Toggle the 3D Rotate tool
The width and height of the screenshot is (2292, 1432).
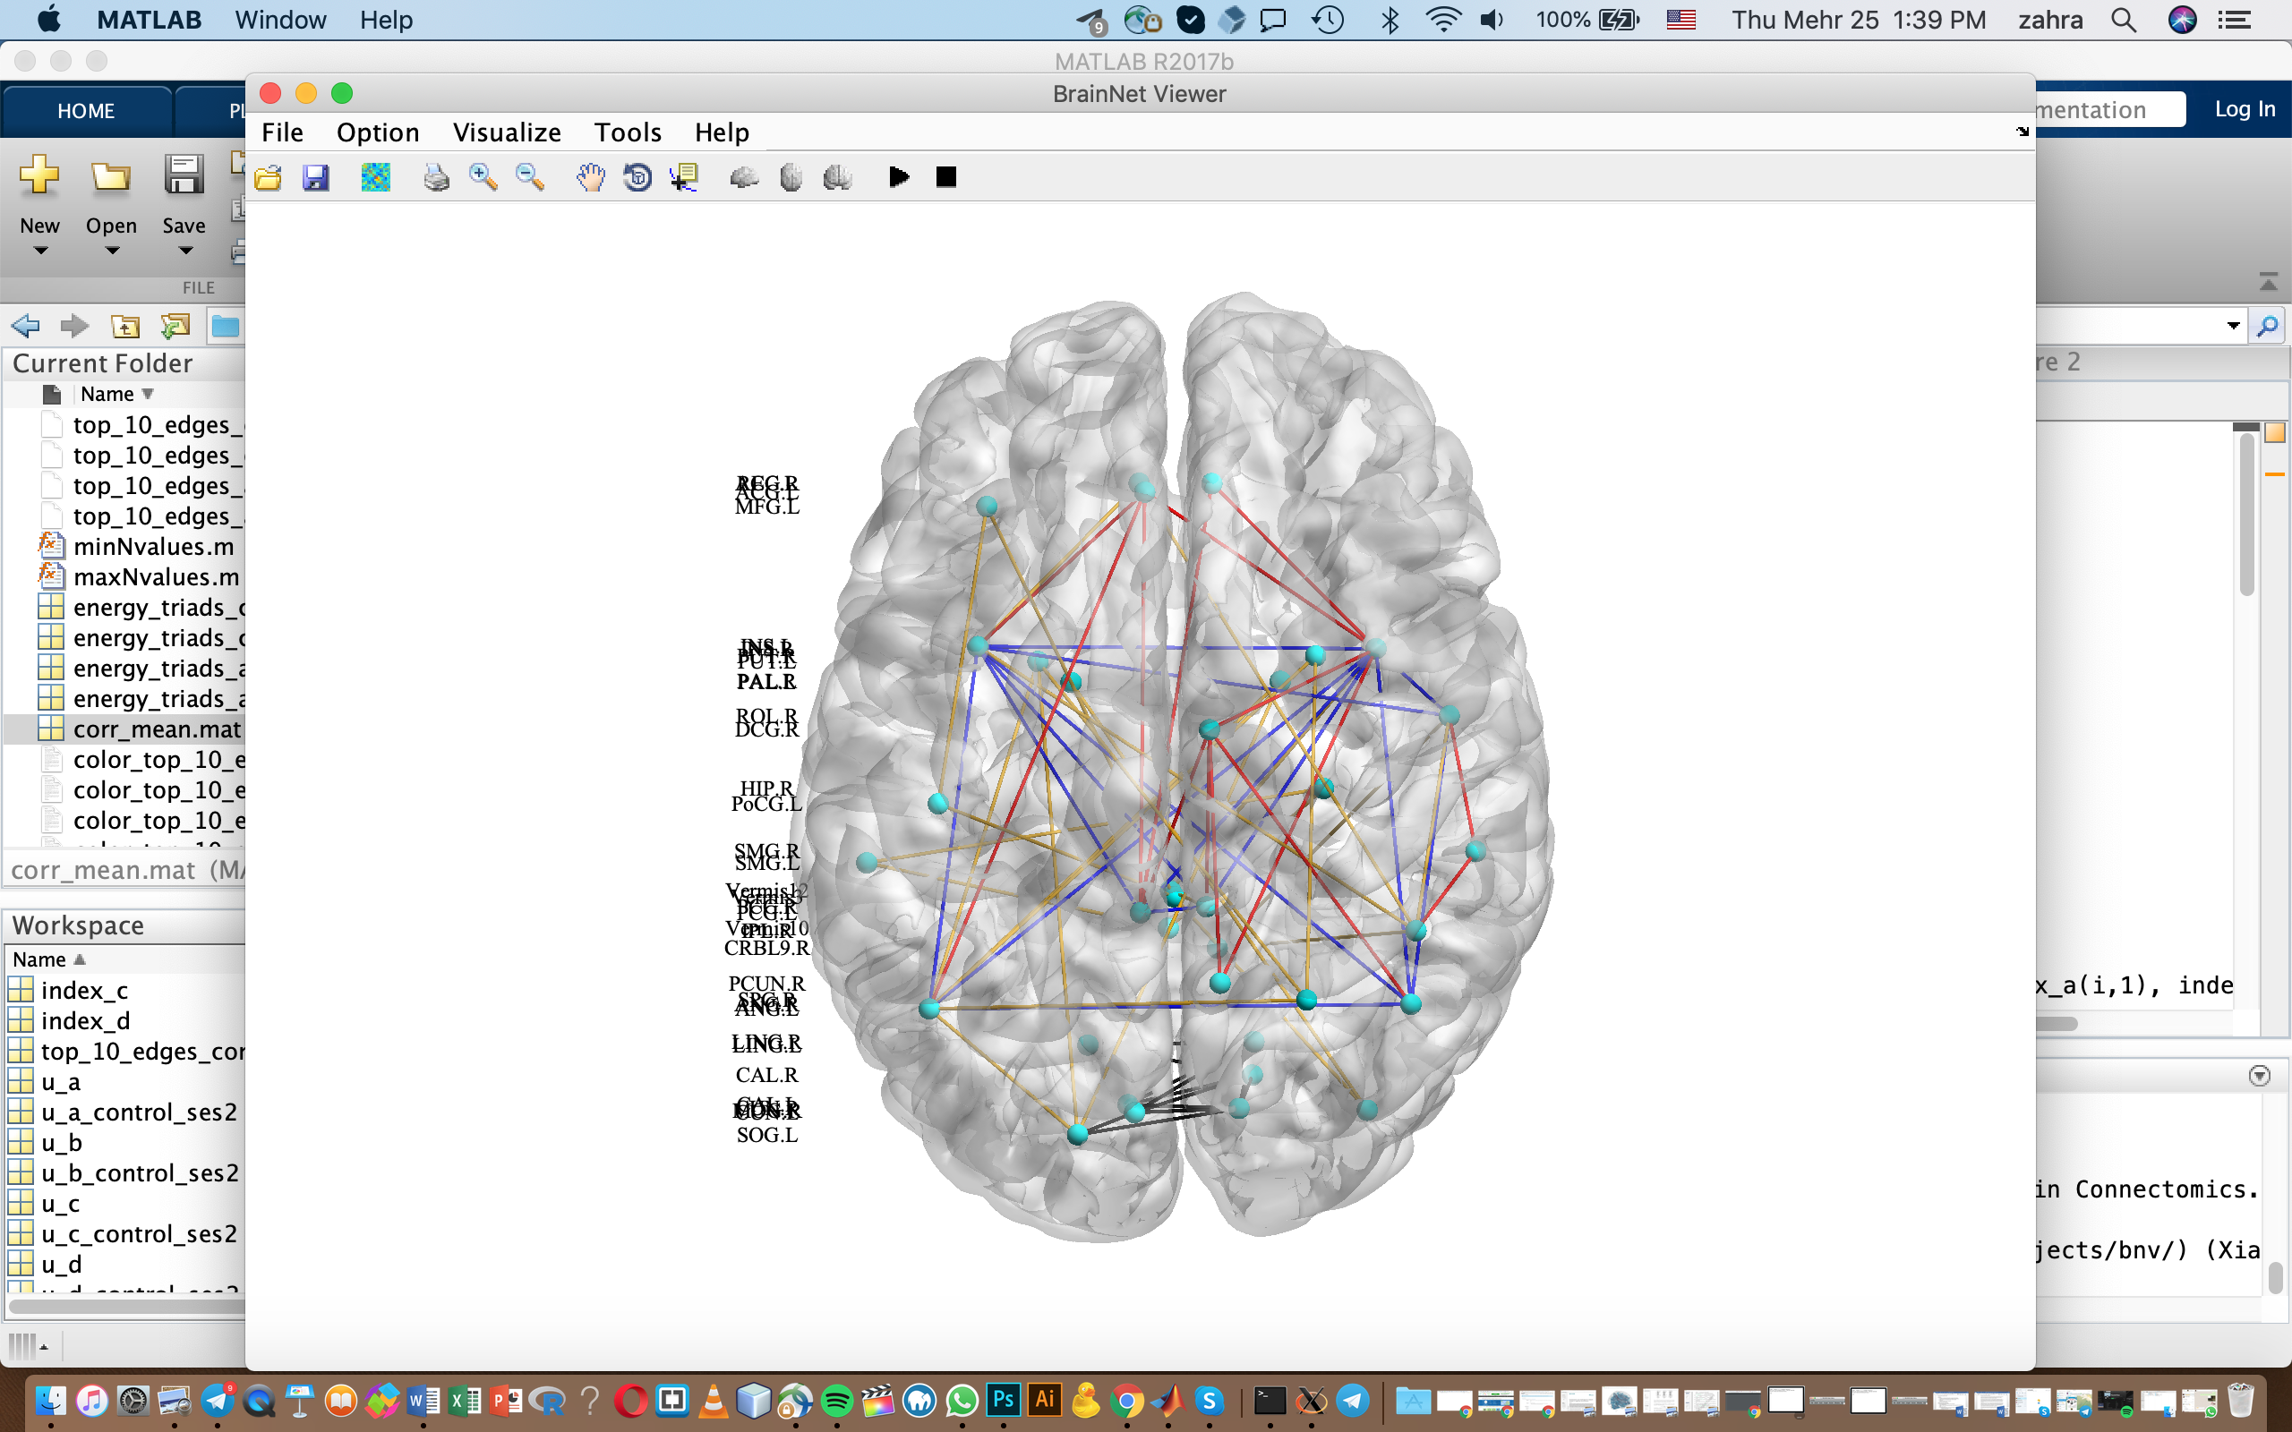point(637,177)
